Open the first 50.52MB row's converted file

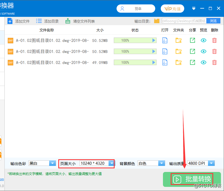[165, 40]
